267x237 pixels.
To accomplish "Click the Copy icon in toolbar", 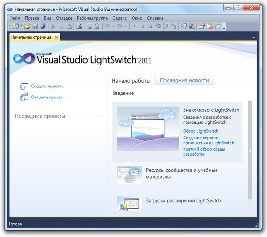I will click(x=61, y=26).
